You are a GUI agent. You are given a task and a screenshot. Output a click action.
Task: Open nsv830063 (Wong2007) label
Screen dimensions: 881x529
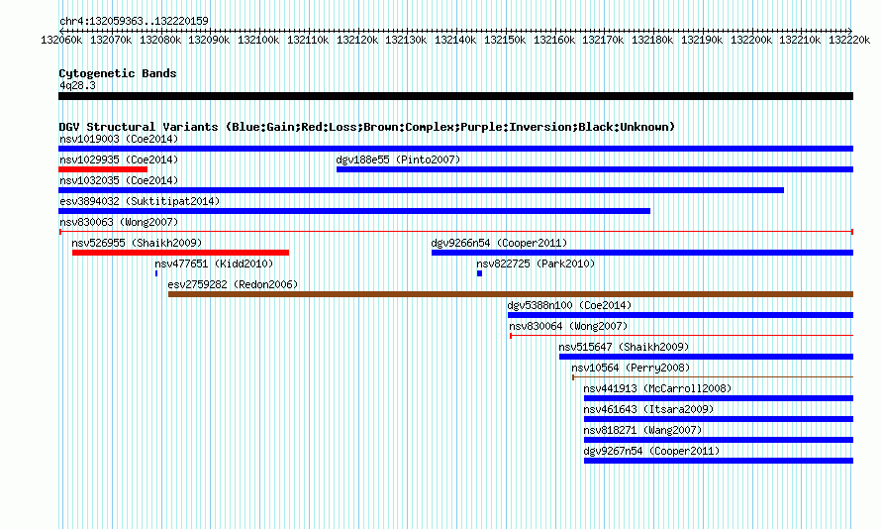click(x=119, y=222)
